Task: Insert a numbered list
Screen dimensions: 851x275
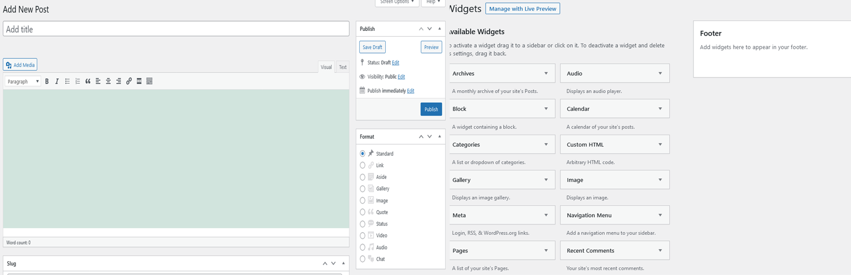Action: (77, 81)
